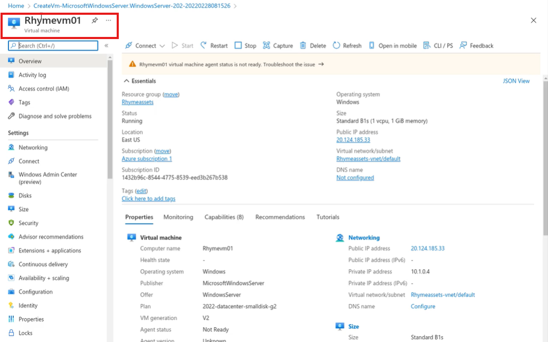Open the Rhymeassets resource group link
This screenshot has height=342, width=548.
coord(137,102)
